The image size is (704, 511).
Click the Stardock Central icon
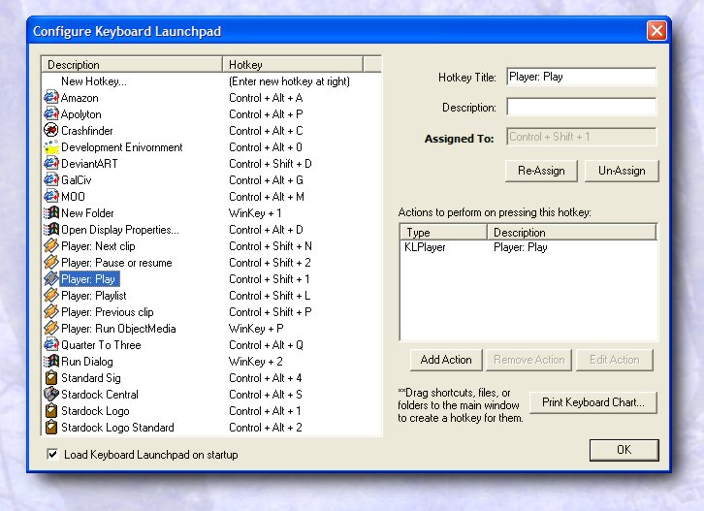51,395
